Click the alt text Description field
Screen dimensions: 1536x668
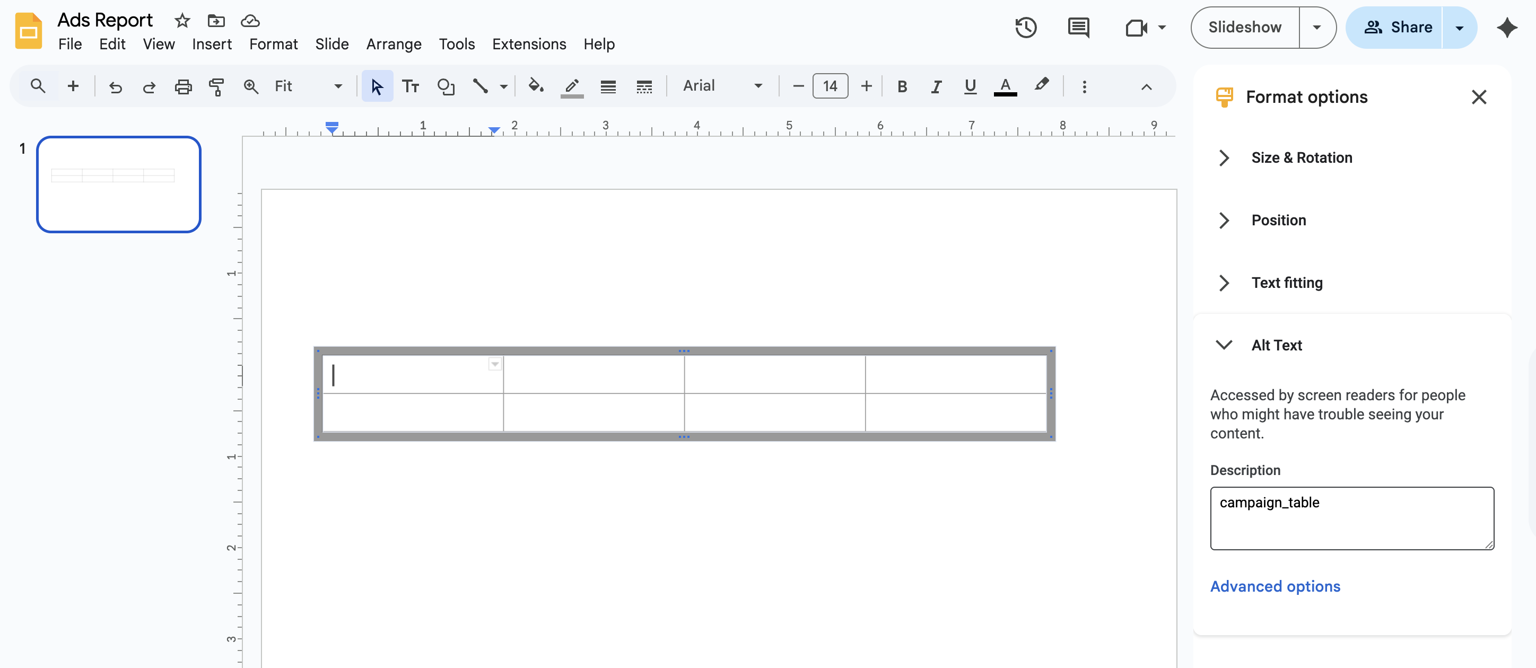[x=1351, y=518]
